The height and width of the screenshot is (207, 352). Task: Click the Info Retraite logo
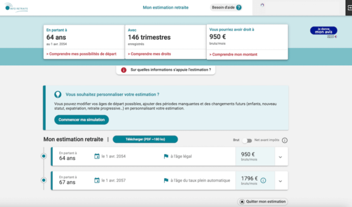(16, 8)
